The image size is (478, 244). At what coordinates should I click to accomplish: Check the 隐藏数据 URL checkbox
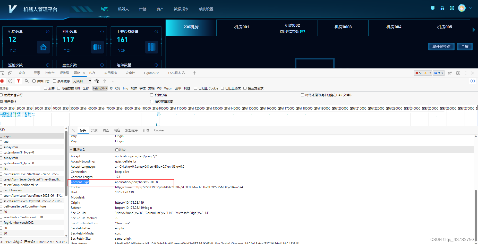[x=59, y=88]
